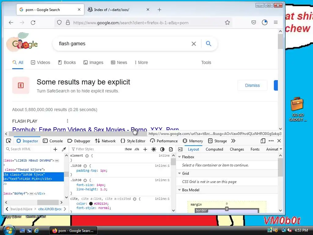Open the More search filters menu

click(141, 62)
